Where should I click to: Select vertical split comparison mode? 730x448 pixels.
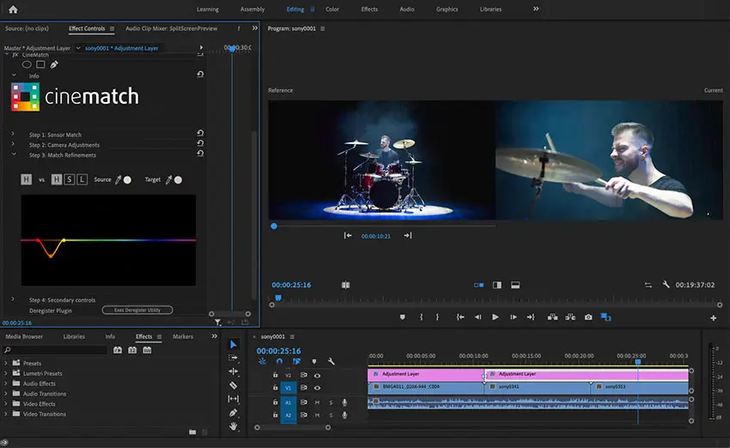coord(497,285)
